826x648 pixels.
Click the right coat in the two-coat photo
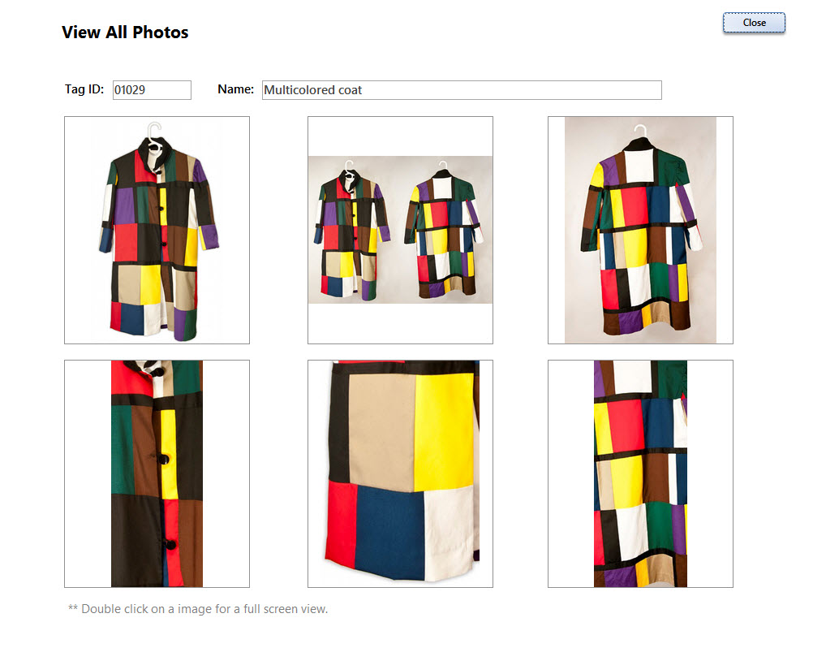coord(444,232)
